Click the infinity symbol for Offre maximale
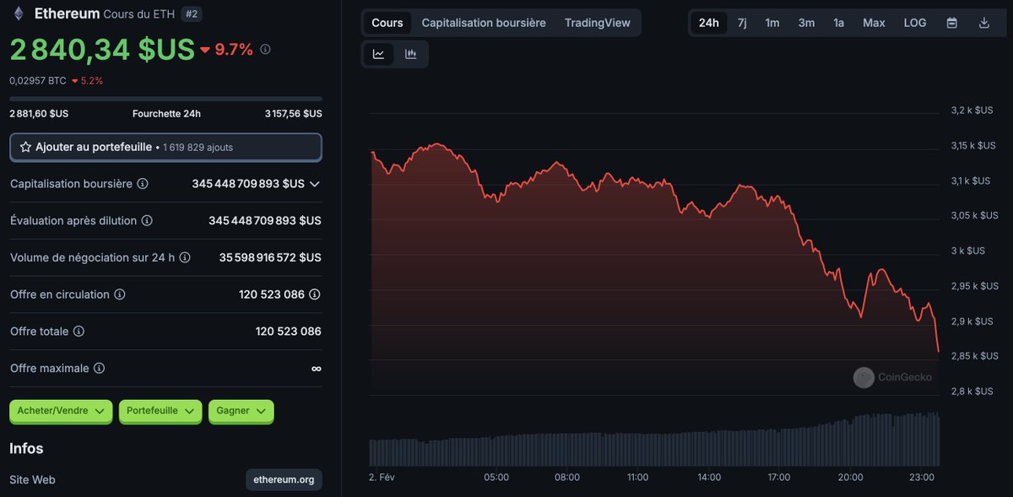Viewport: 1013px width, 497px height. tap(316, 369)
